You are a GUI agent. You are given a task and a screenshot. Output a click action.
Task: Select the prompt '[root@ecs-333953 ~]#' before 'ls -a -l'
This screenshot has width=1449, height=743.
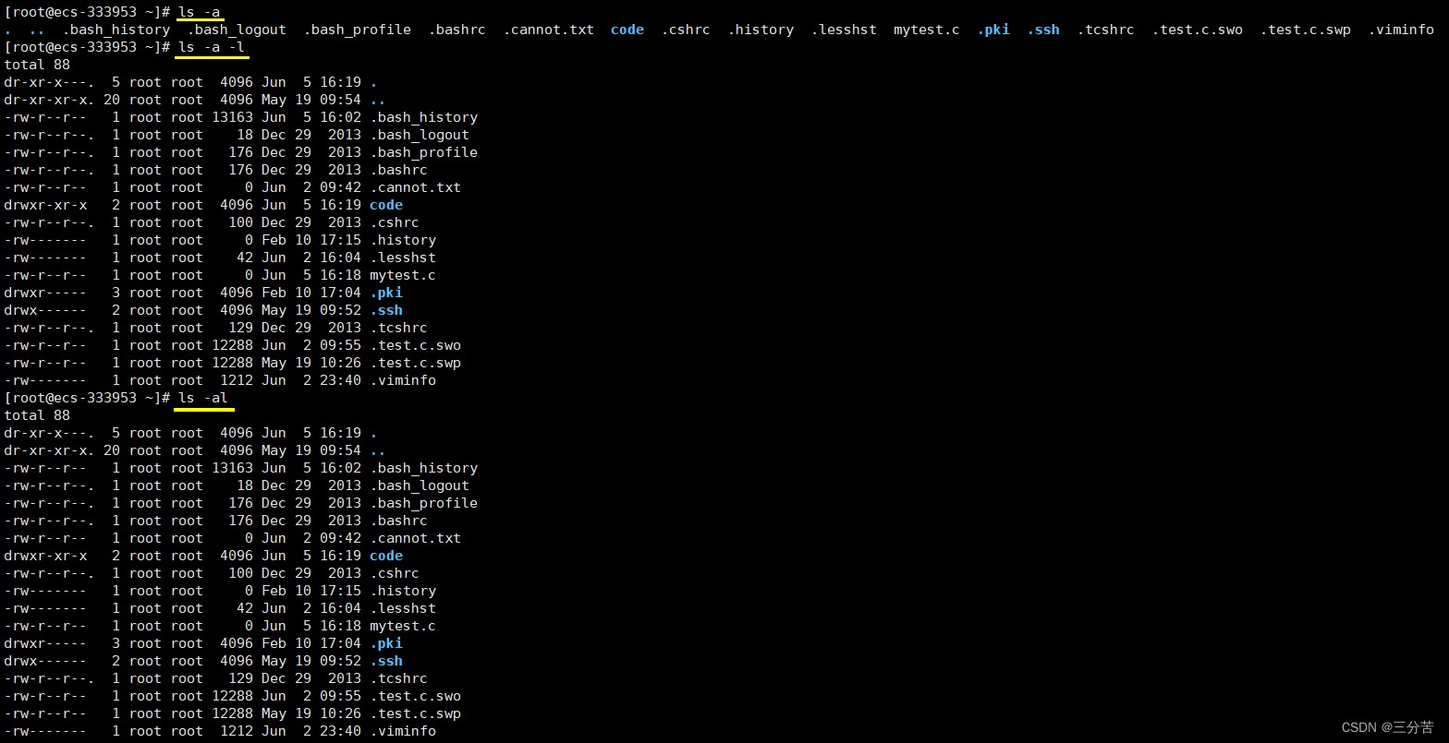(87, 47)
